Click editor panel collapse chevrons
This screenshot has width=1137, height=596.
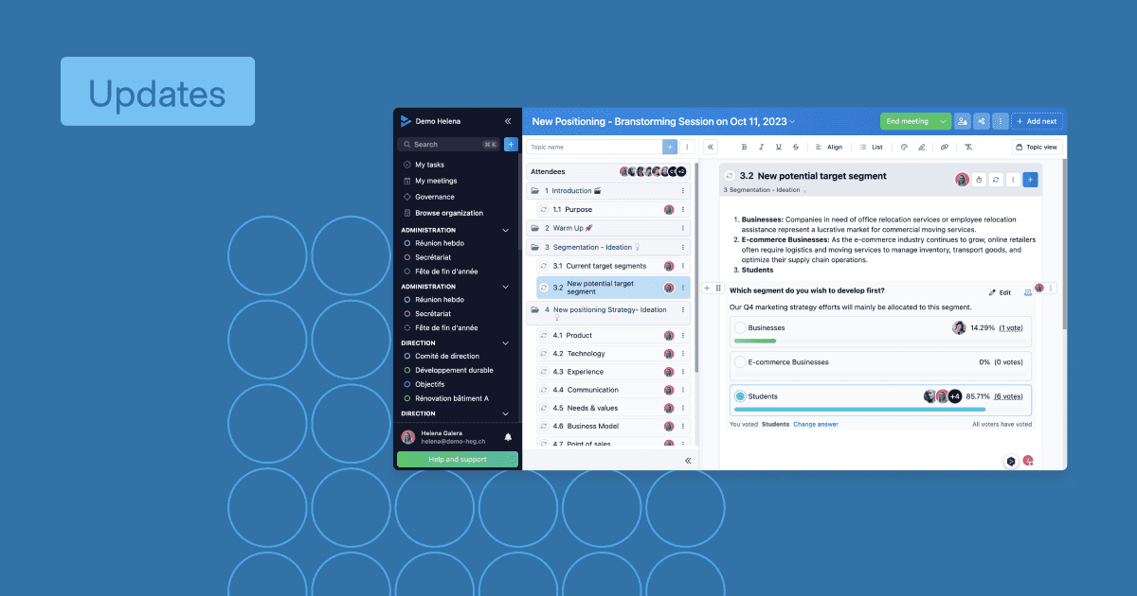coord(711,147)
